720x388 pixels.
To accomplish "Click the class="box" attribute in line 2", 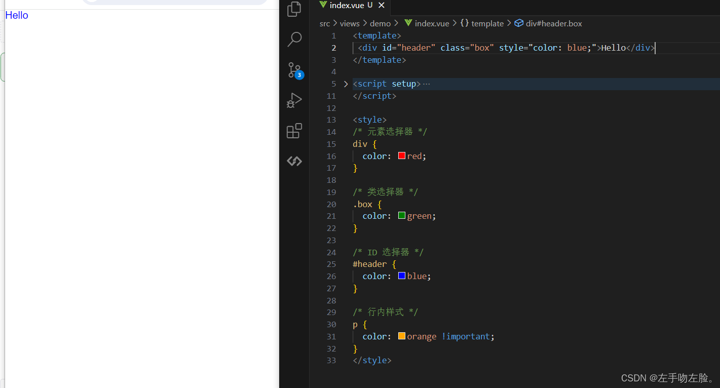I will tap(467, 48).
